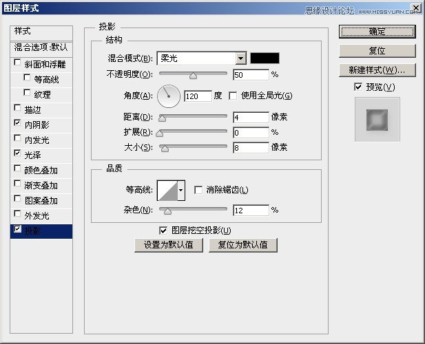Enable the 颜色叠加 checkbox
The image size is (425, 344).
pyautogui.click(x=17, y=169)
